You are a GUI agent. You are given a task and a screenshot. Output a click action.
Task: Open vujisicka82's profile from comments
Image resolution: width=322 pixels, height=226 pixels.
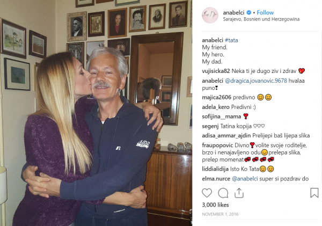[x=216, y=71]
